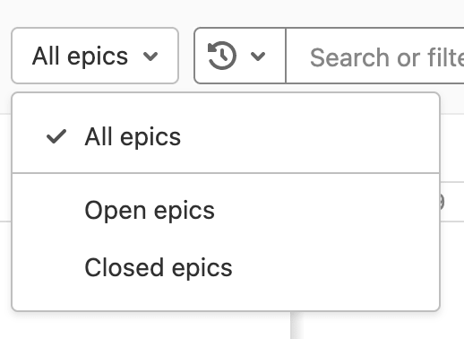
Task: Filter the roadmap to Open epics only
Action: coord(226,211)
